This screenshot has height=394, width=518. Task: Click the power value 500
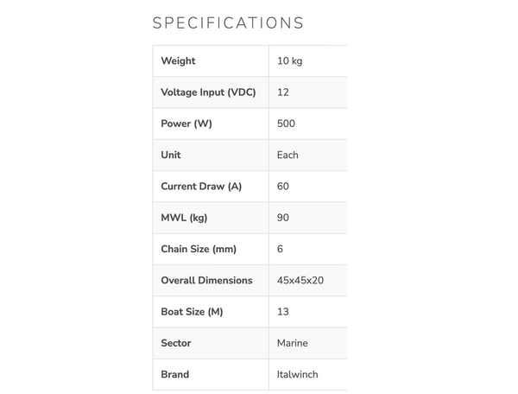[x=286, y=124]
